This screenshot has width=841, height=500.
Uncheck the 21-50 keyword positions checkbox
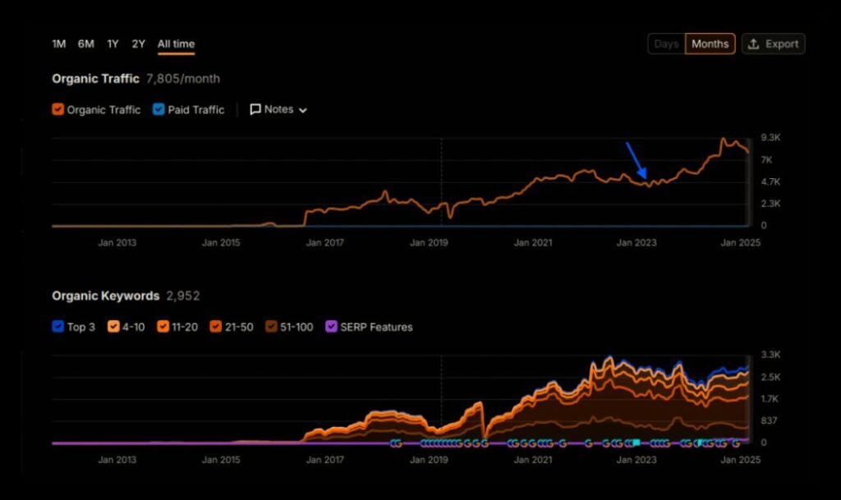pos(216,327)
